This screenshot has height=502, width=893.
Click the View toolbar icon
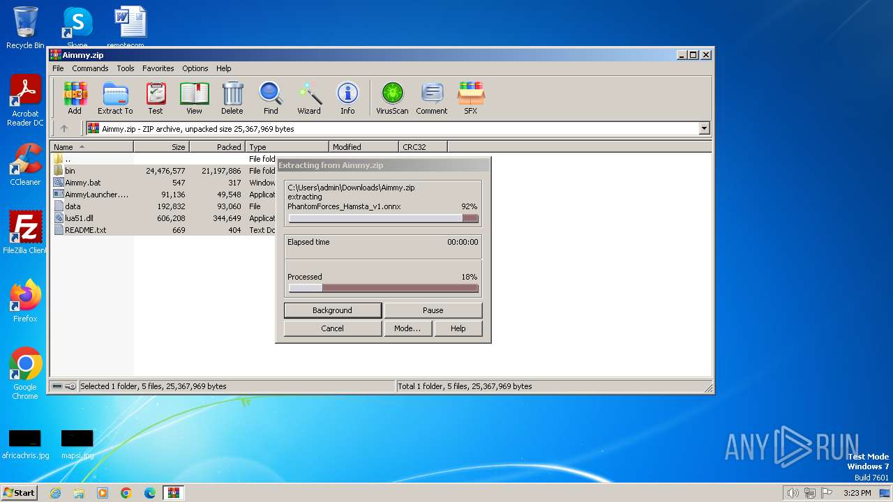click(x=194, y=98)
